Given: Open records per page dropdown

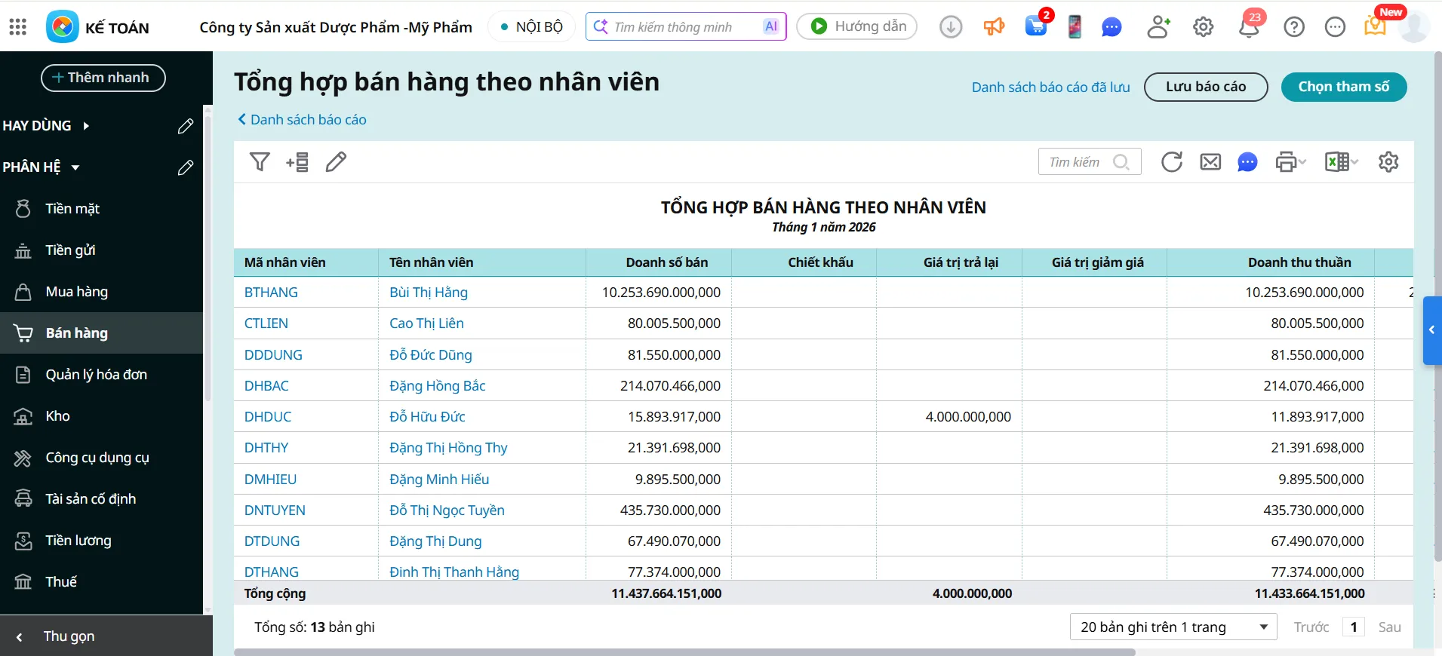Looking at the screenshot, I should point(1173,627).
